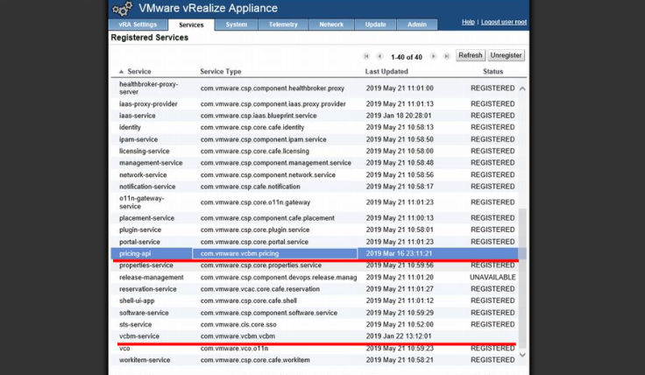Viewport: 645px width, 375px height.
Task: Click service type com.vmware.cis.core.sso
Action: coord(238,324)
